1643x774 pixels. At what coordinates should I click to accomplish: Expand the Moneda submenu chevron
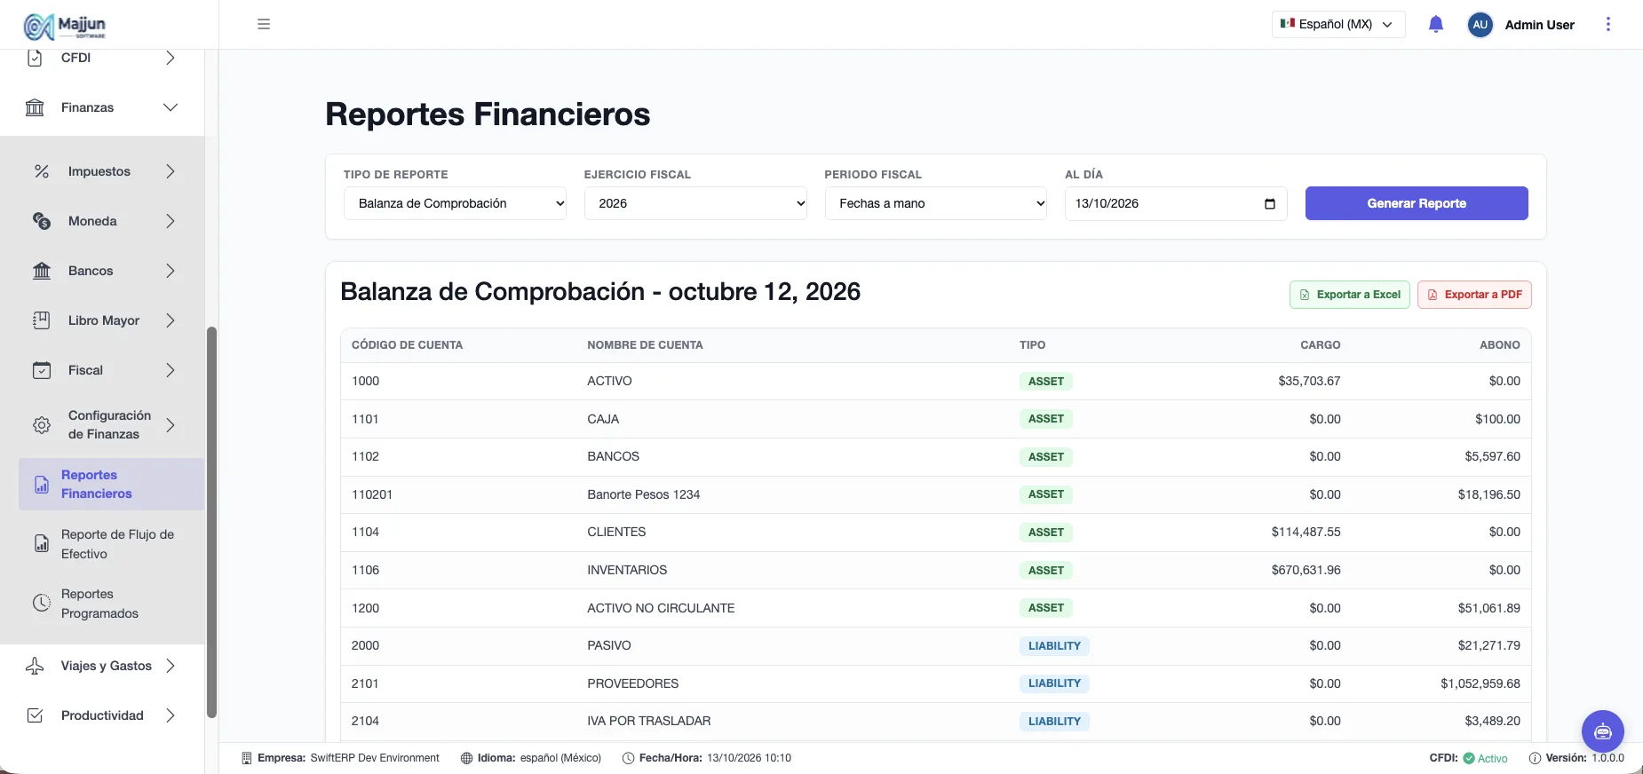click(x=171, y=221)
